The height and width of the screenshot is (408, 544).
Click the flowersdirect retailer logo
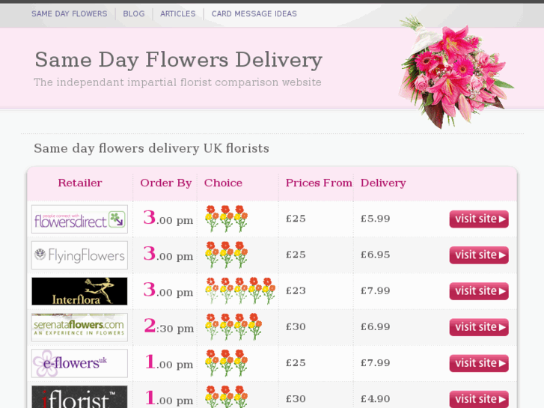[x=79, y=219]
